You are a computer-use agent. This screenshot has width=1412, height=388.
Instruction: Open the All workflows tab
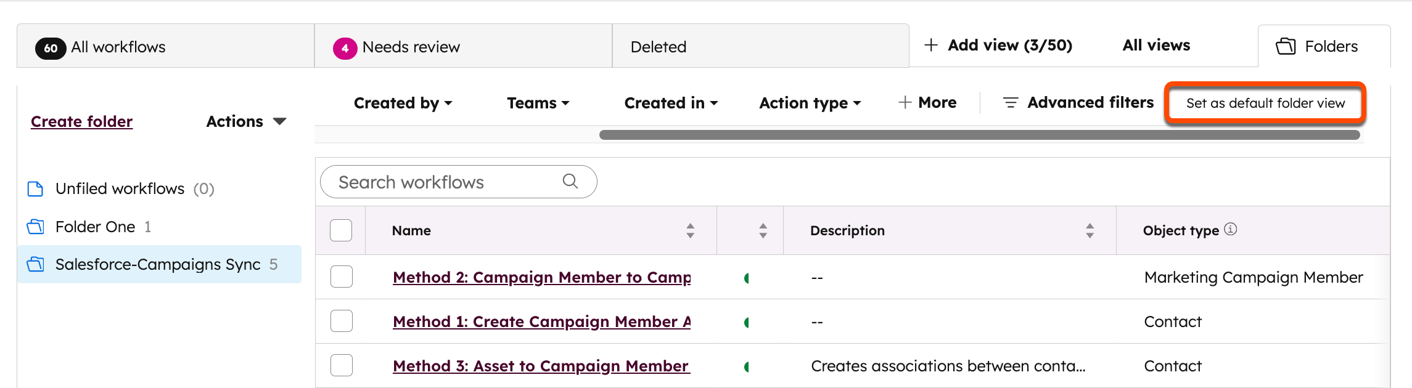(165, 46)
